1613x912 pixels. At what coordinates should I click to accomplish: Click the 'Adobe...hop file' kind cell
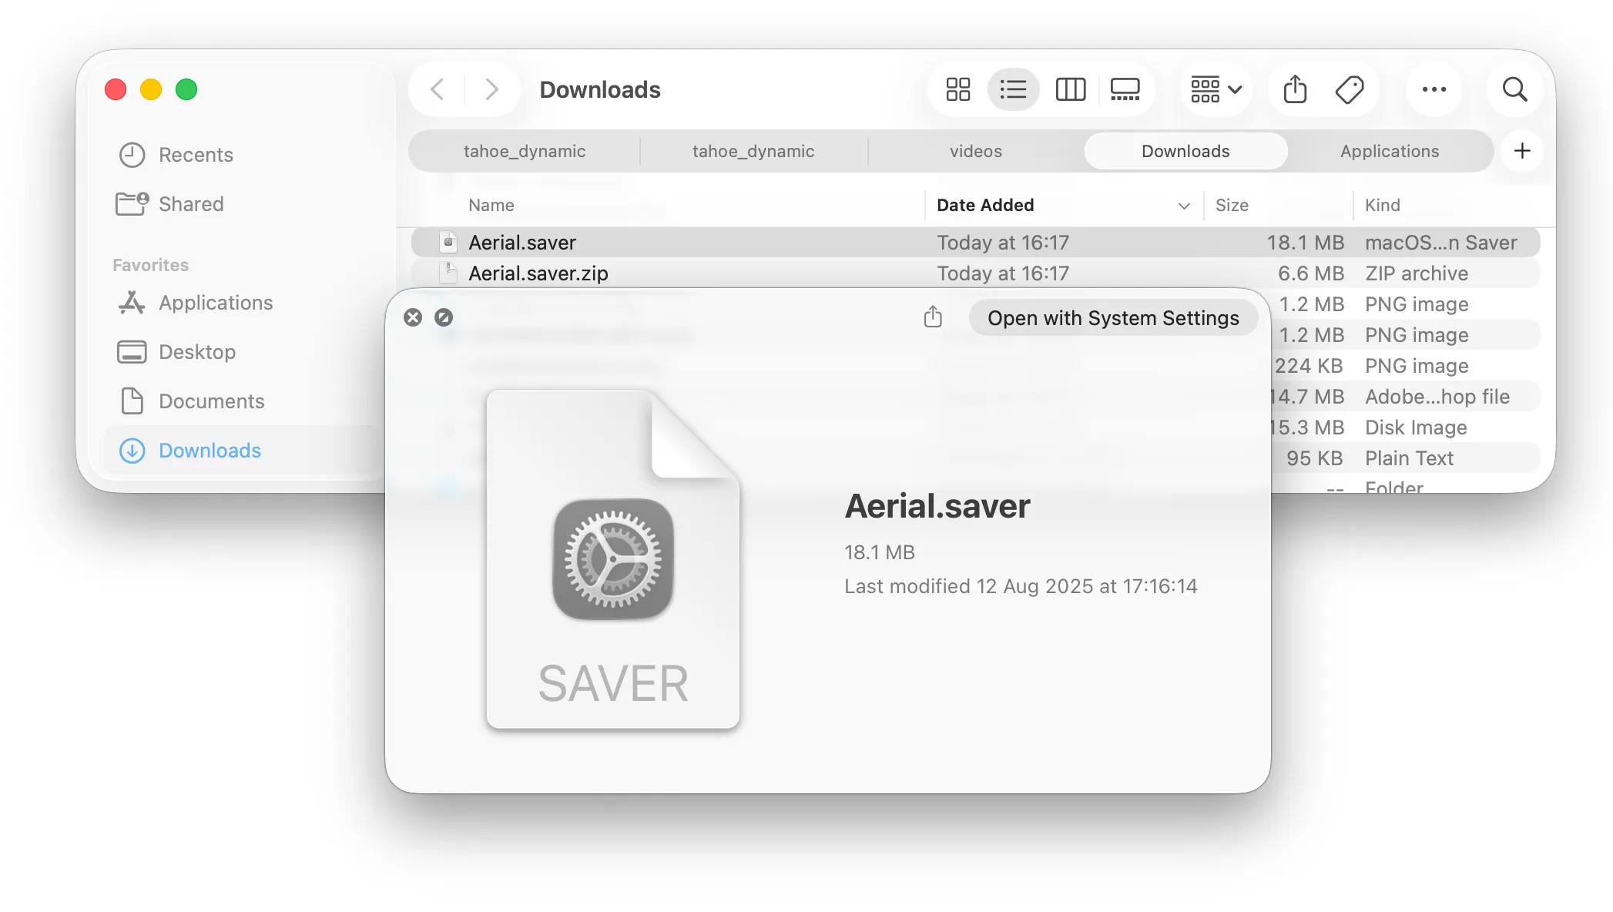pyautogui.click(x=1437, y=397)
